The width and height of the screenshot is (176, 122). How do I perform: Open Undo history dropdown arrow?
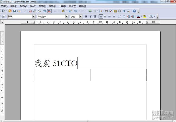click(x=79, y=11)
